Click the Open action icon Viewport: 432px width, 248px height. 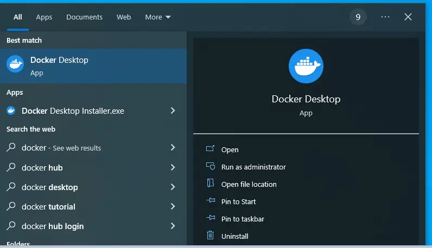coord(210,149)
